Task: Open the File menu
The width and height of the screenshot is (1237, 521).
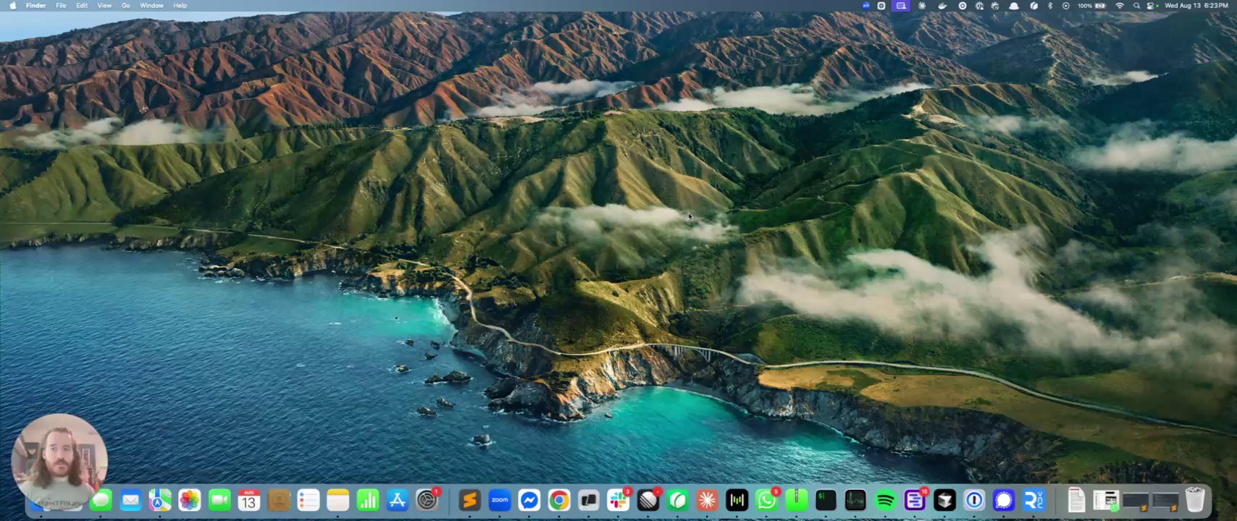Action: tap(61, 6)
